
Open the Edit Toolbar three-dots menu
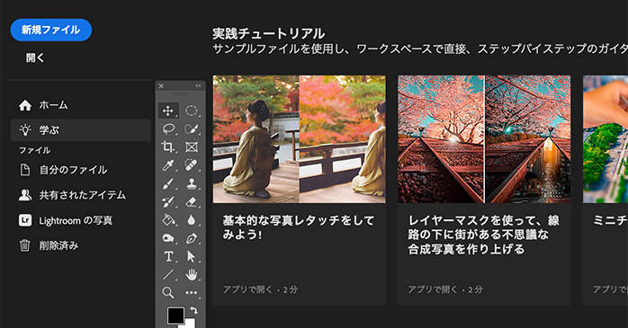(x=192, y=292)
